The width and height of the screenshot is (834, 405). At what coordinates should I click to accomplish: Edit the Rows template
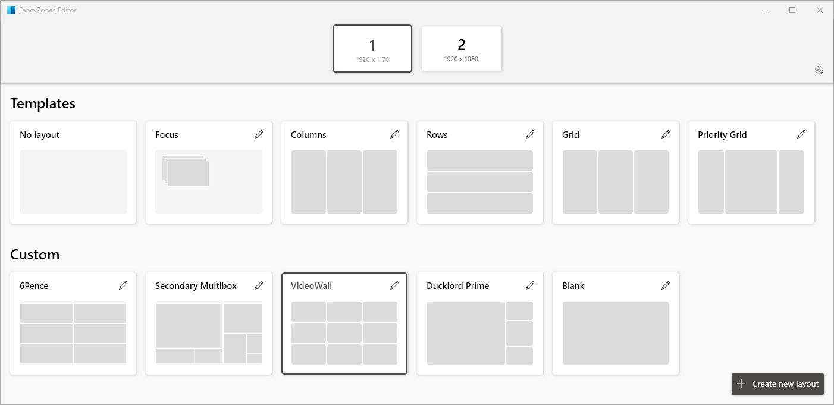[530, 134]
